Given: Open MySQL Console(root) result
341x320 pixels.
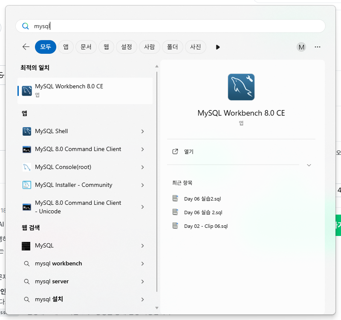Looking at the screenshot, I should click(85, 167).
